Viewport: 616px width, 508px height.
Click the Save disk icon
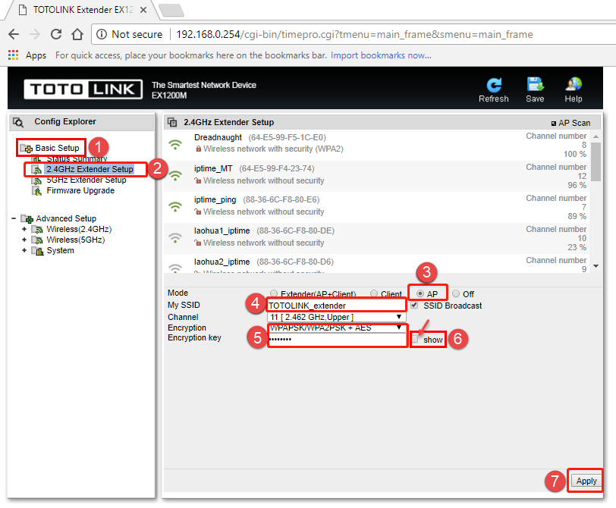pyautogui.click(x=535, y=84)
